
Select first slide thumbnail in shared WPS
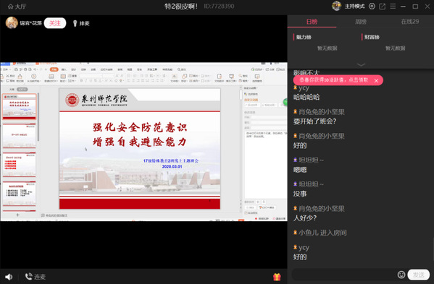pos(19,106)
